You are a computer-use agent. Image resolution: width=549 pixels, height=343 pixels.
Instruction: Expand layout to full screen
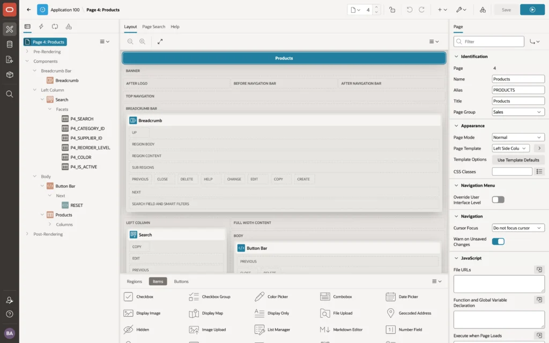point(160,41)
